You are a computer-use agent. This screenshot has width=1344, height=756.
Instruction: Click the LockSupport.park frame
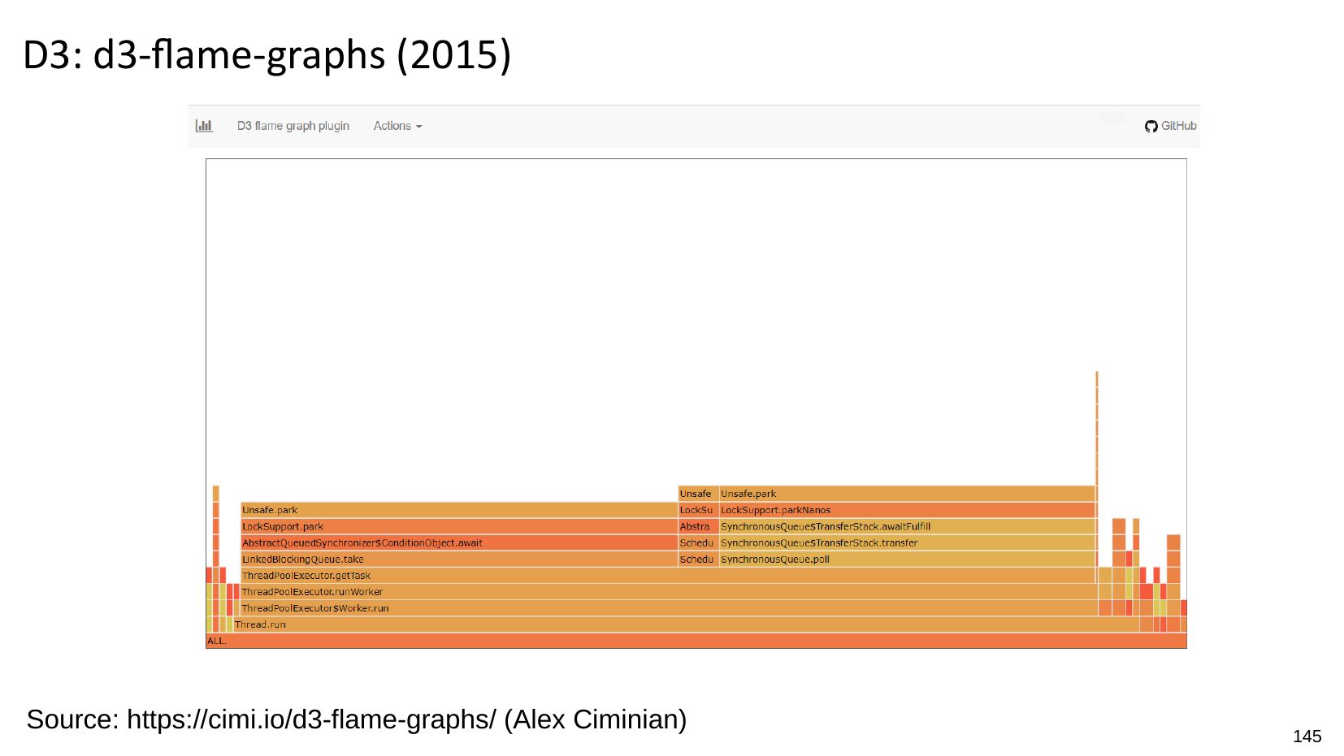click(x=458, y=527)
